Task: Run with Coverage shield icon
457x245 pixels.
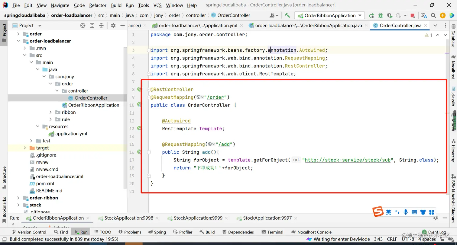Action: tap(390, 15)
